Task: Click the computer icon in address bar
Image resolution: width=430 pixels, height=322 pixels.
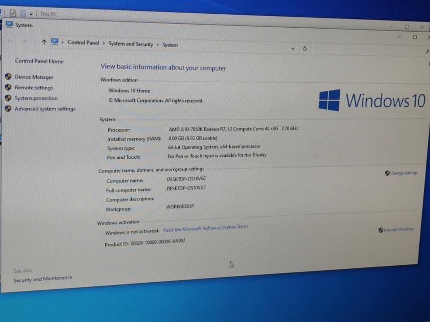Action: coord(55,42)
